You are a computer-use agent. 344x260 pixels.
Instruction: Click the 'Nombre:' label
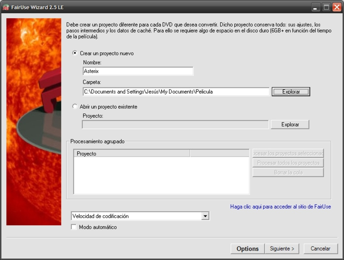pyautogui.click(x=92, y=62)
